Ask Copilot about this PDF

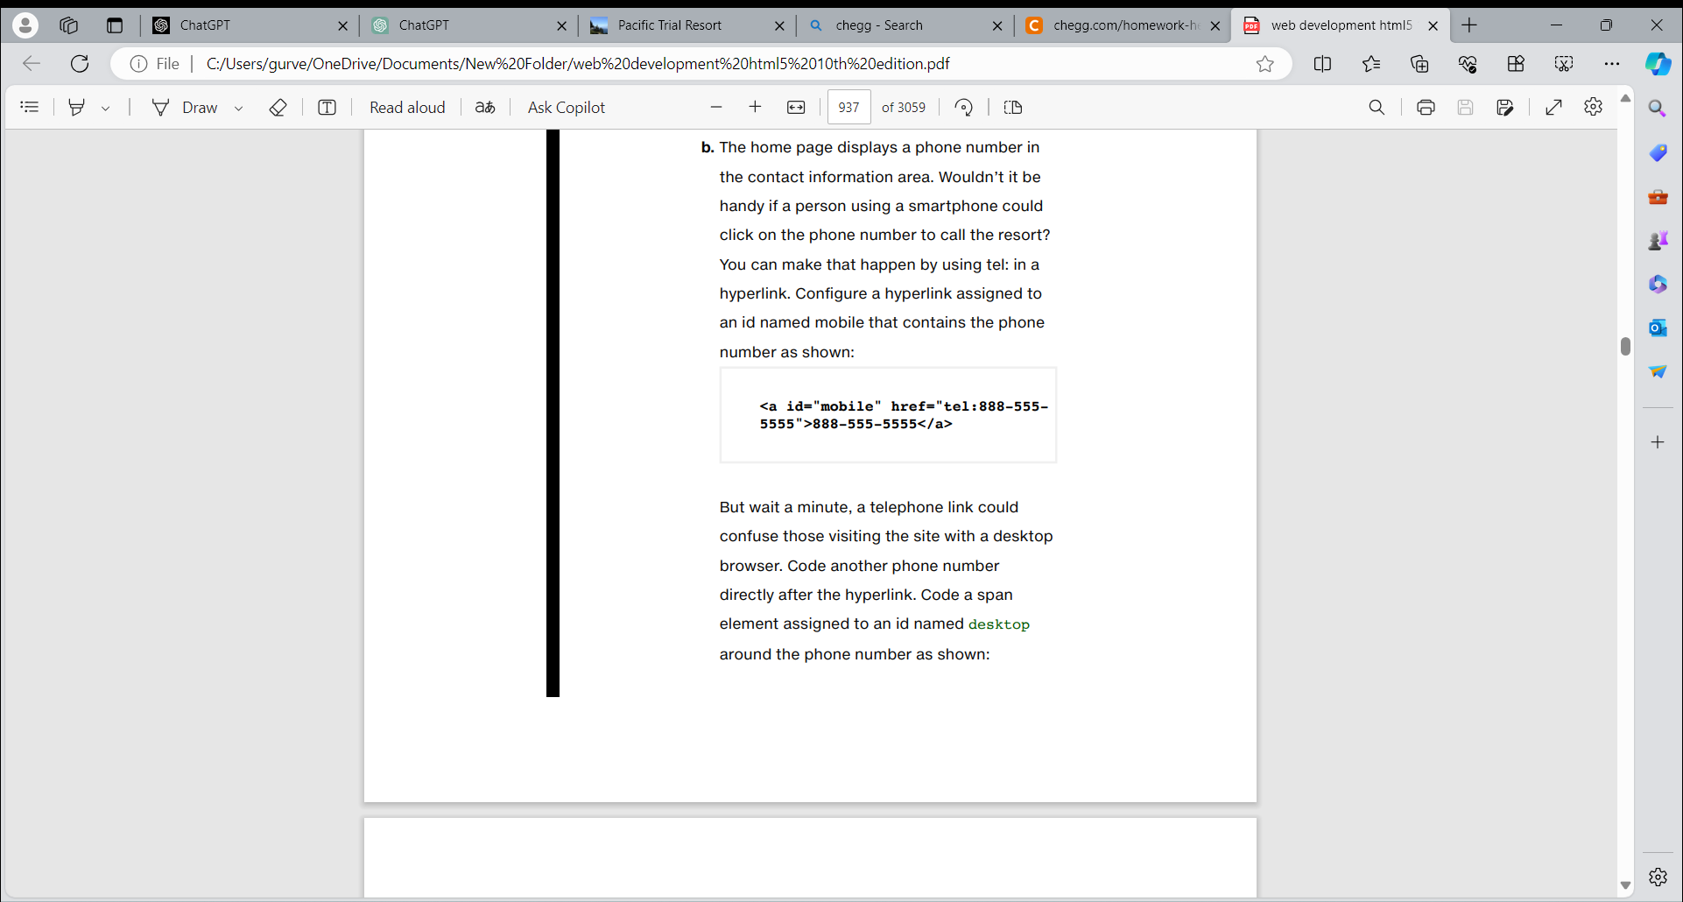click(x=566, y=107)
